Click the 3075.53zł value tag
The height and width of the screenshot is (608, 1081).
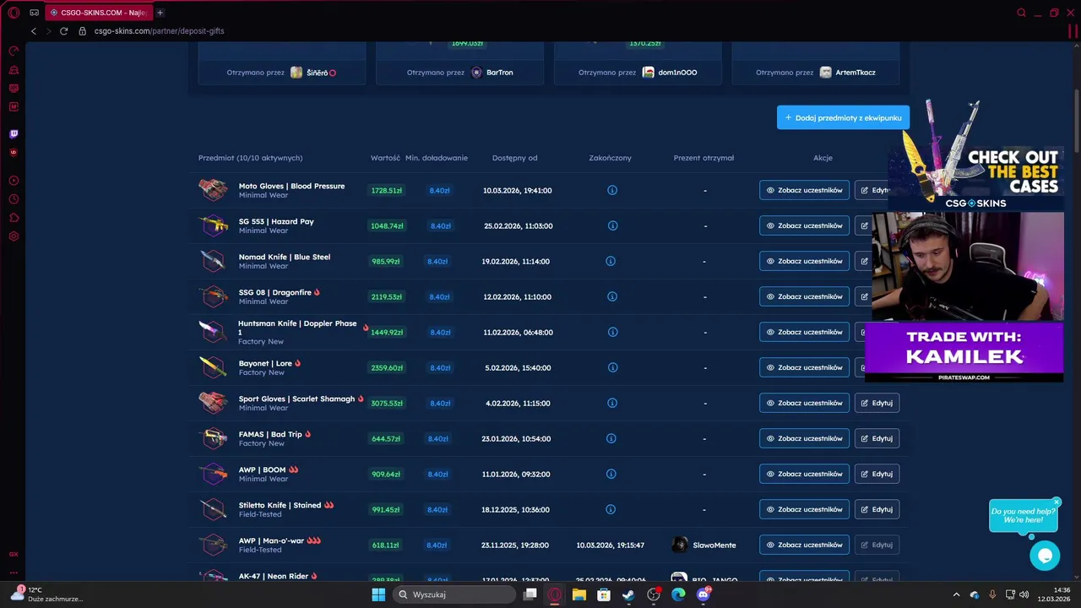[x=387, y=403]
